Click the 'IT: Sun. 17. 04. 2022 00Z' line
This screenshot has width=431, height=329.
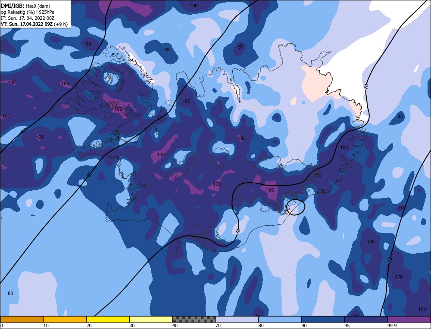pyautogui.click(x=28, y=18)
